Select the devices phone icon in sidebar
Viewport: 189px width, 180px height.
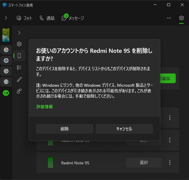tap(19, 56)
